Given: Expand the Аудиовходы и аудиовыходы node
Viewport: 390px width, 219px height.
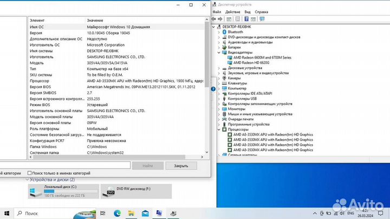Looking at the screenshot, I should coord(219,42).
